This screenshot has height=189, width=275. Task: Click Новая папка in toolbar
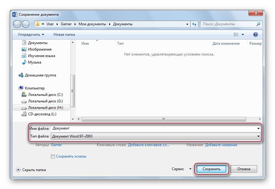pyautogui.click(x=64, y=35)
